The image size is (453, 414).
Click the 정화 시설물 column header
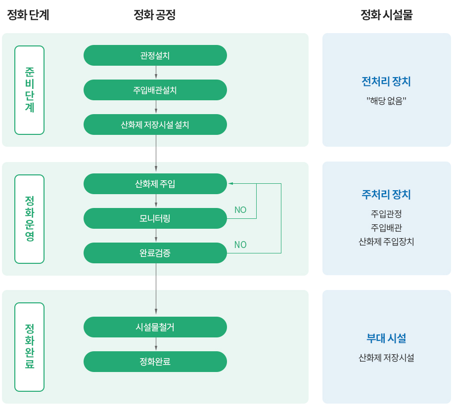point(387,15)
